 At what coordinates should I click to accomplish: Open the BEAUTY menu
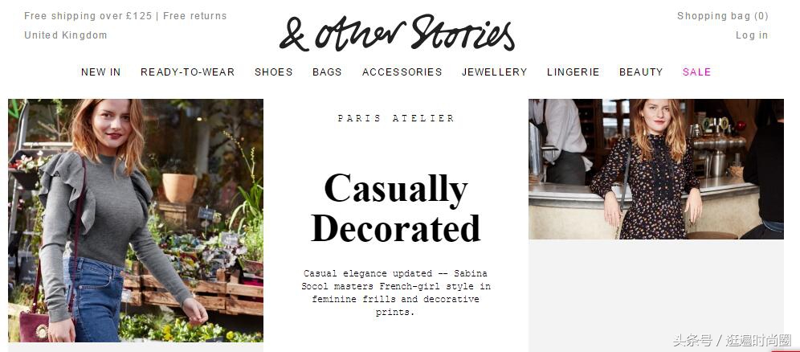point(641,72)
